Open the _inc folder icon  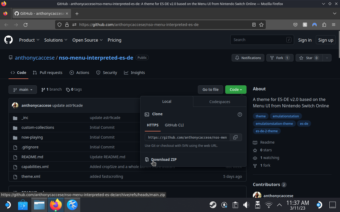(15, 117)
